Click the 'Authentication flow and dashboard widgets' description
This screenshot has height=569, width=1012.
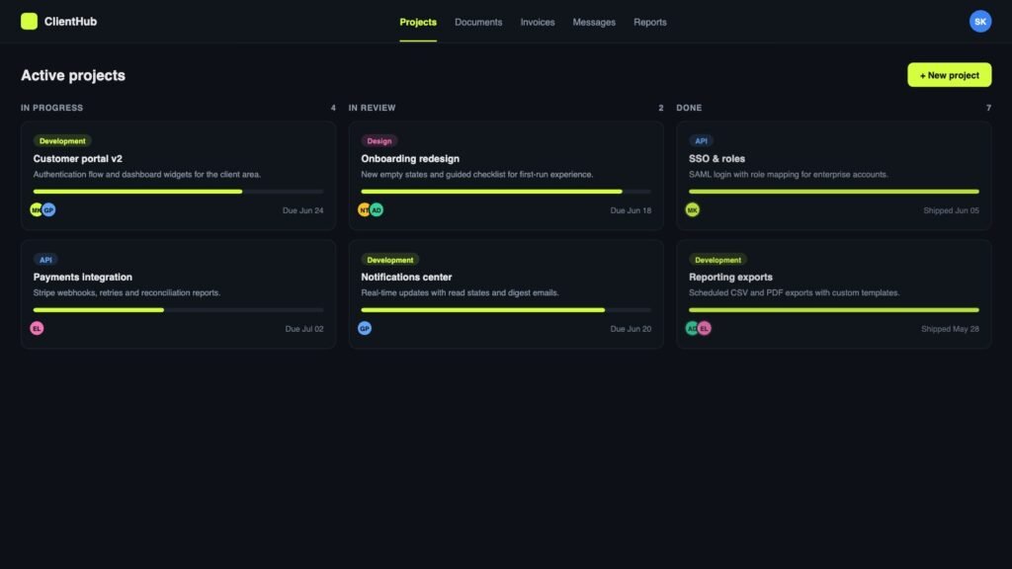pyautogui.click(x=147, y=174)
